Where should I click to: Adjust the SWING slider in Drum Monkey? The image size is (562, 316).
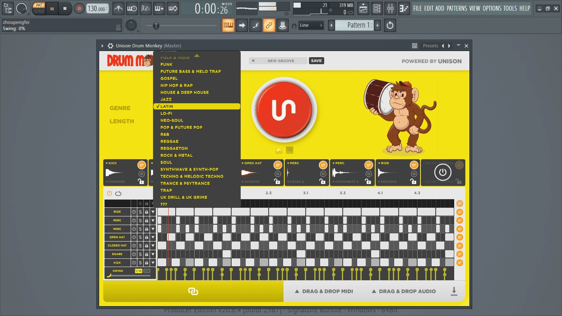129,276
